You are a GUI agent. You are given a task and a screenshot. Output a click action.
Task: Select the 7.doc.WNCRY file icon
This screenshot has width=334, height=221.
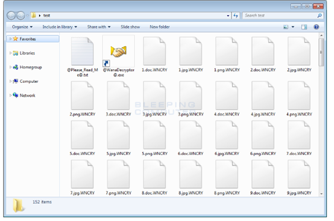299,135
